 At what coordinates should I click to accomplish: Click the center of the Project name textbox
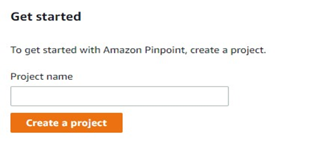tap(119, 96)
